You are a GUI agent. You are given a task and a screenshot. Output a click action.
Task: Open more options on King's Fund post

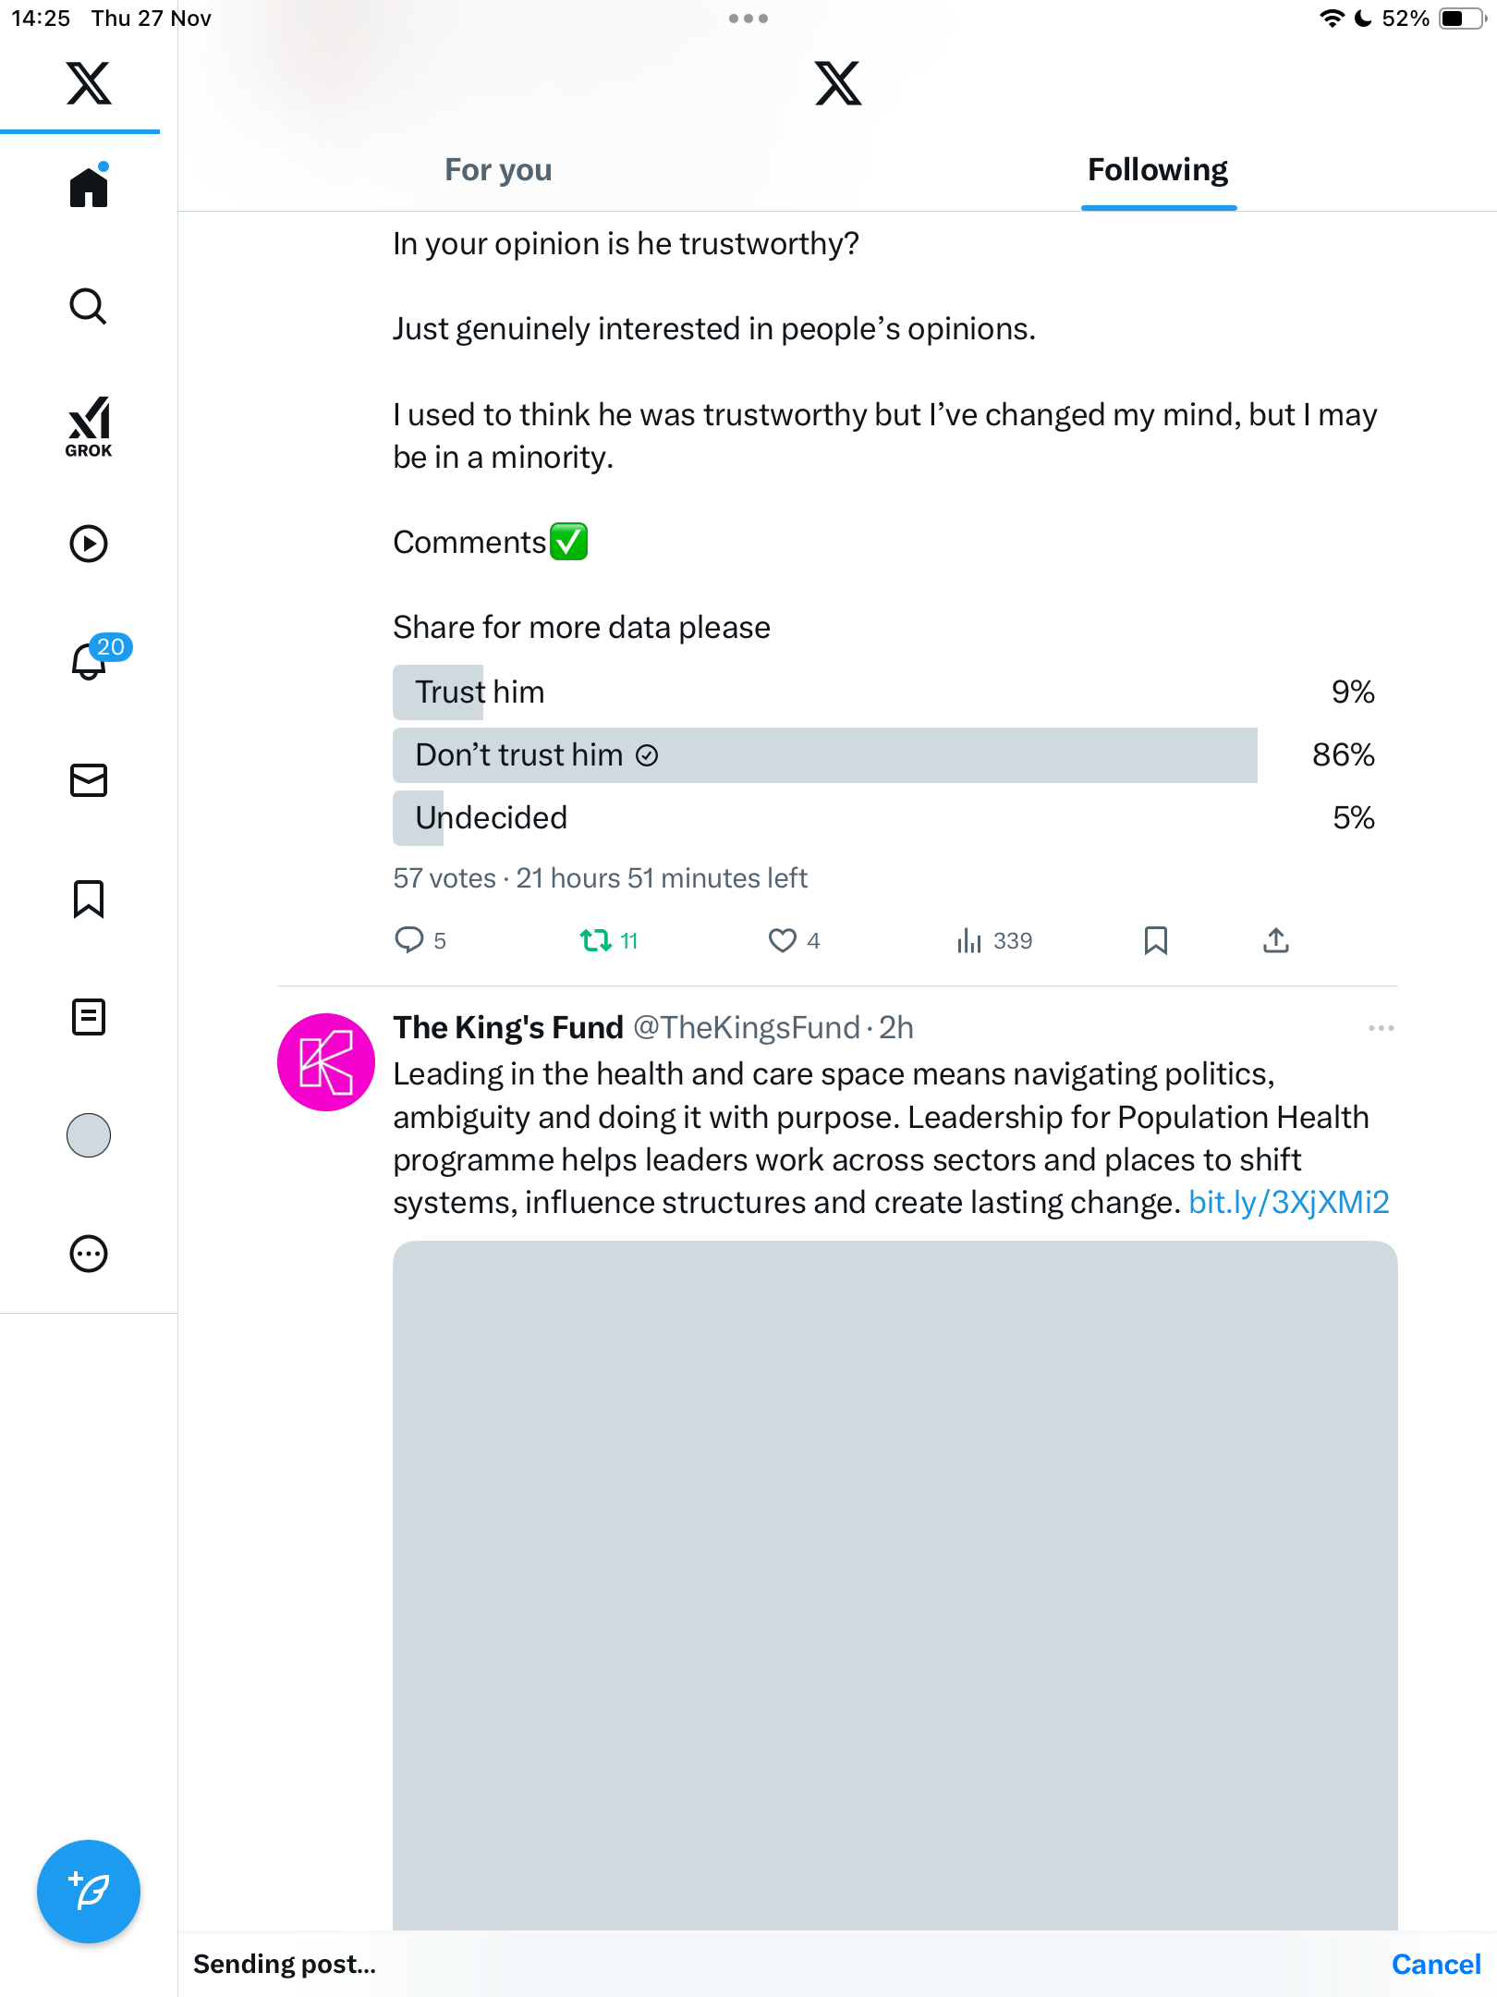[x=1381, y=1028]
